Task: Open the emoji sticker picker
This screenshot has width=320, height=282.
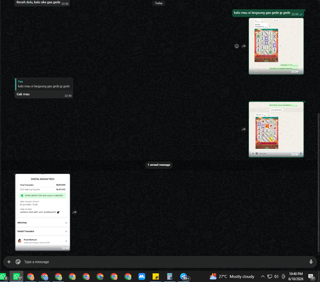Action: coord(18,262)
